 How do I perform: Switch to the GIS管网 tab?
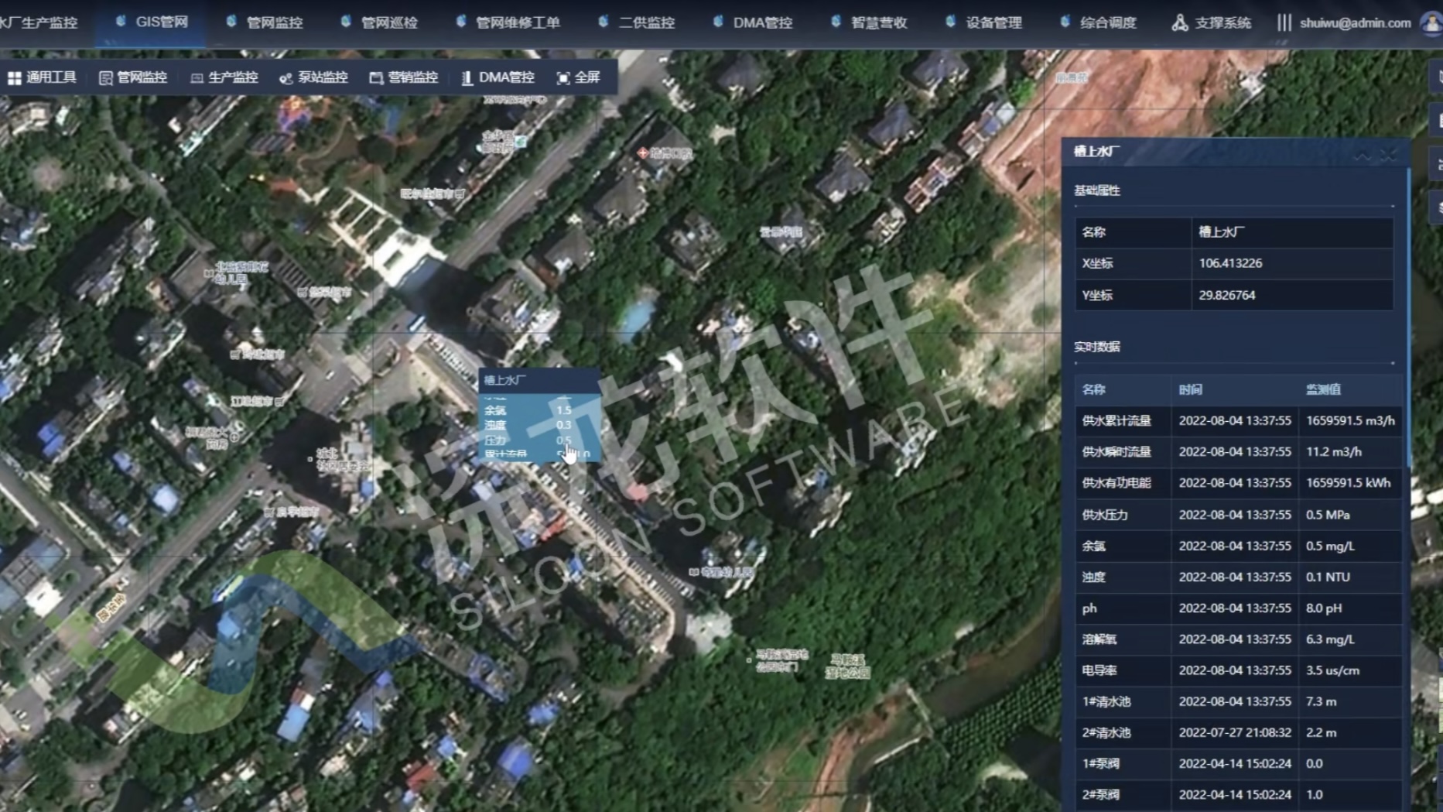point(152,22)
